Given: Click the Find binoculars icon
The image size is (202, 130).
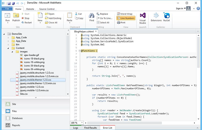Looking at the screenshot, I should click(92, 15).
